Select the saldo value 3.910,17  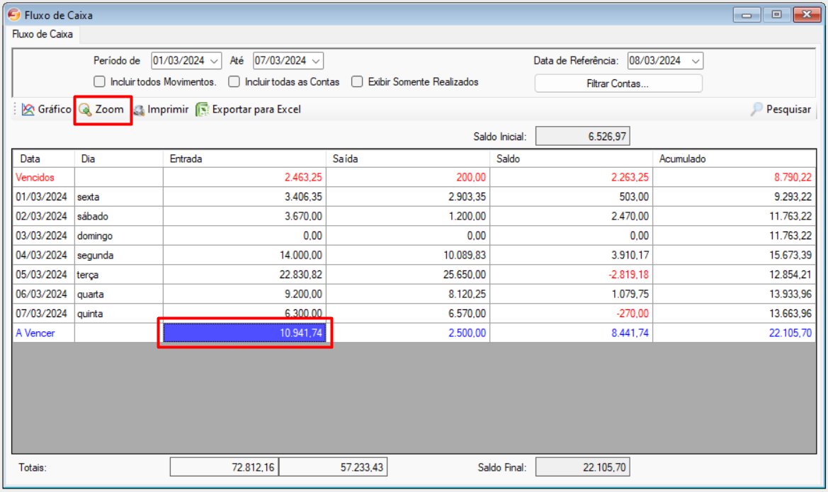point(572,256)
